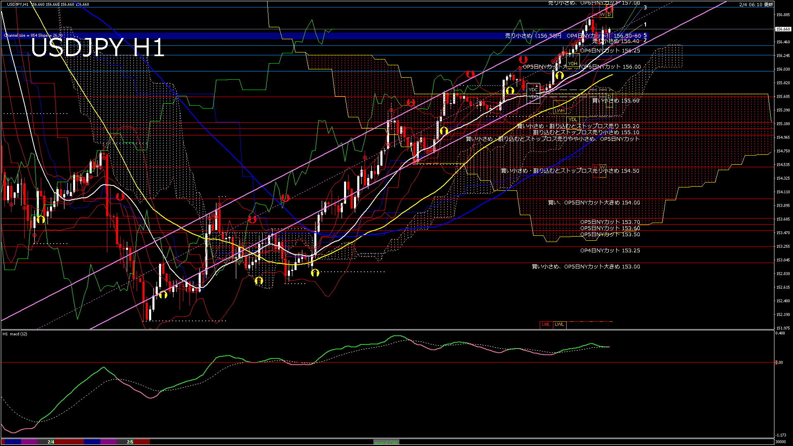This screenshot has width=793, height=446.
Task: Click the 2/4 06:10 更新 timestamp
Action: 756,5
